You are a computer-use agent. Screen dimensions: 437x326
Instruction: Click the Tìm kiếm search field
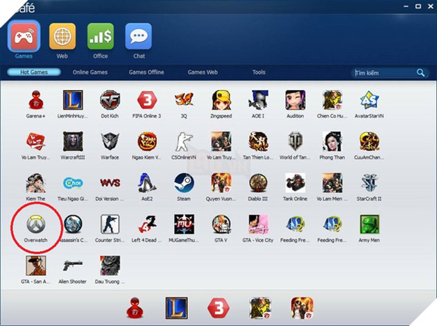[x=383, y=73]
